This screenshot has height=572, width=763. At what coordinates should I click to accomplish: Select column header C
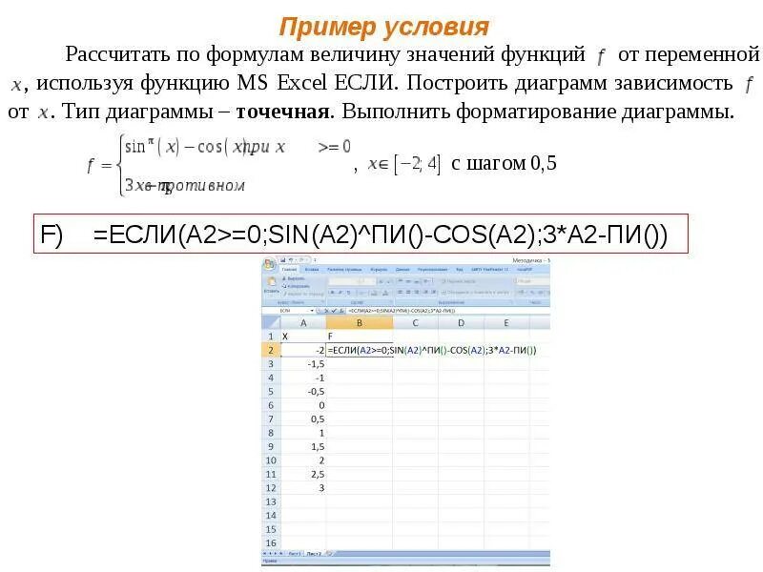(x=415, y=323)
